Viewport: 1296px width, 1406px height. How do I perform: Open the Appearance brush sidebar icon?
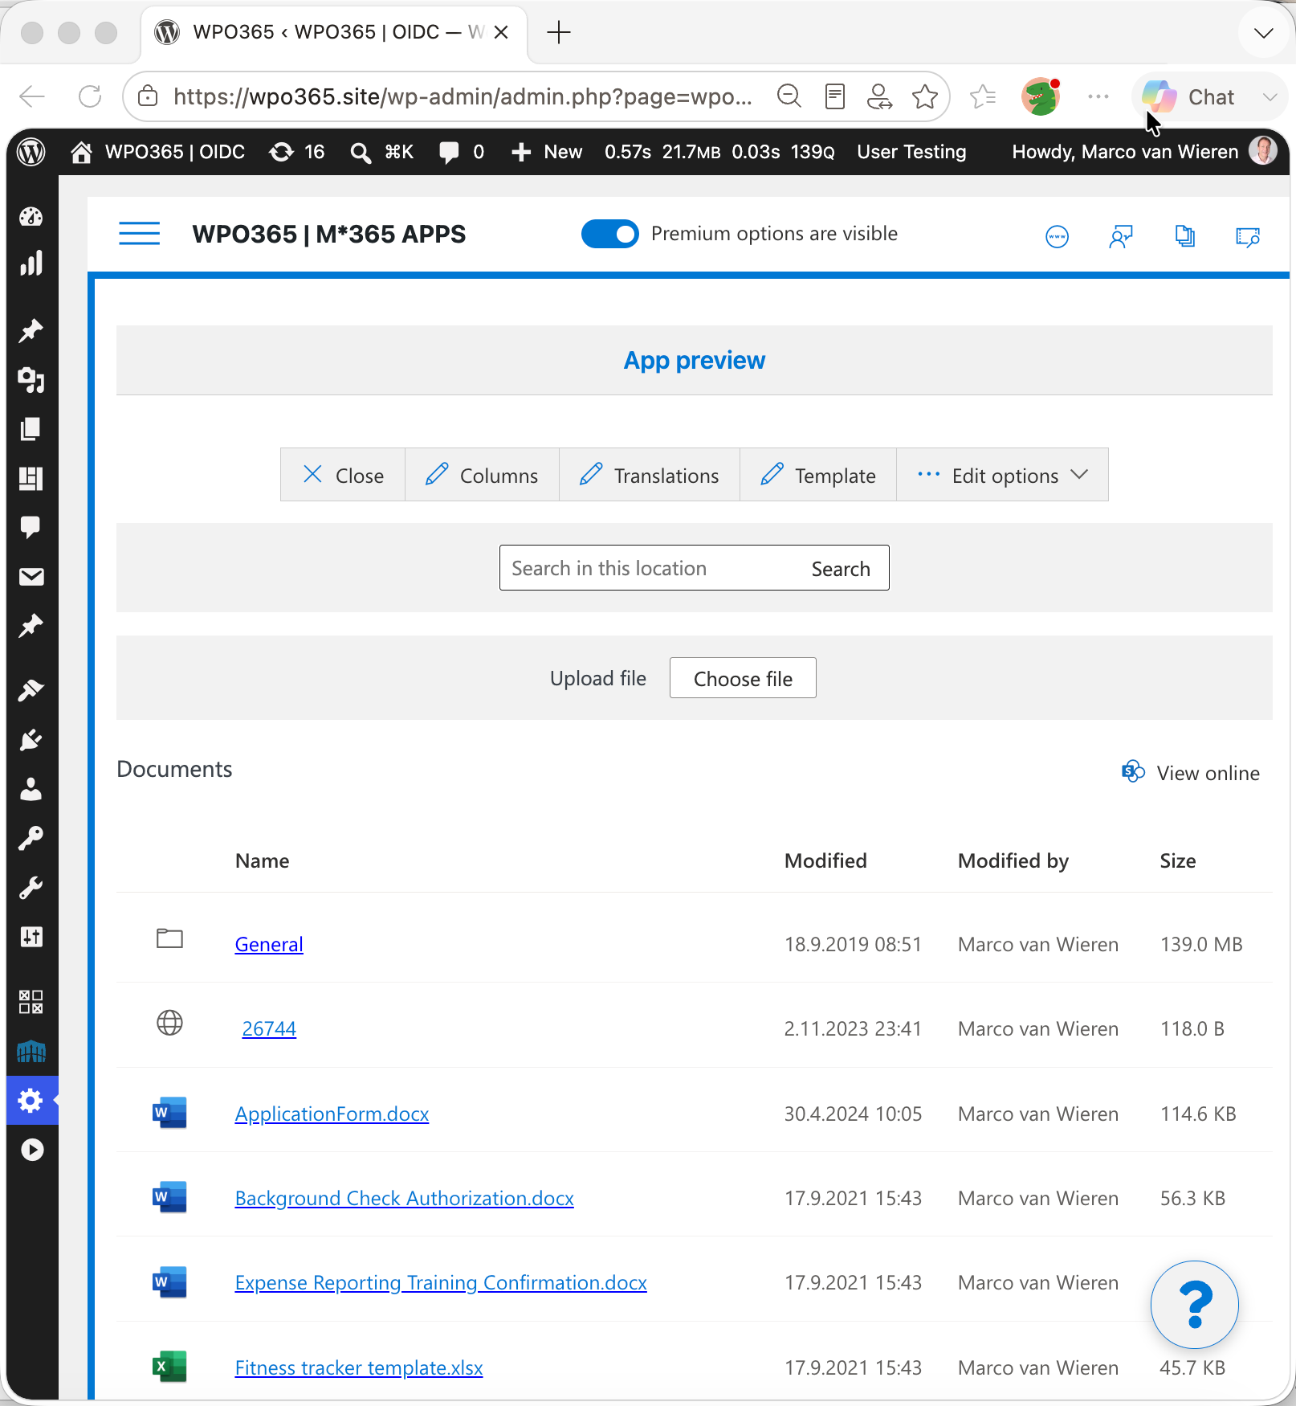pos(31,690)
